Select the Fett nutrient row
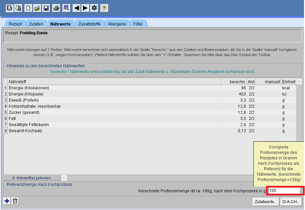The image size is (305, 210). [113, 118]
